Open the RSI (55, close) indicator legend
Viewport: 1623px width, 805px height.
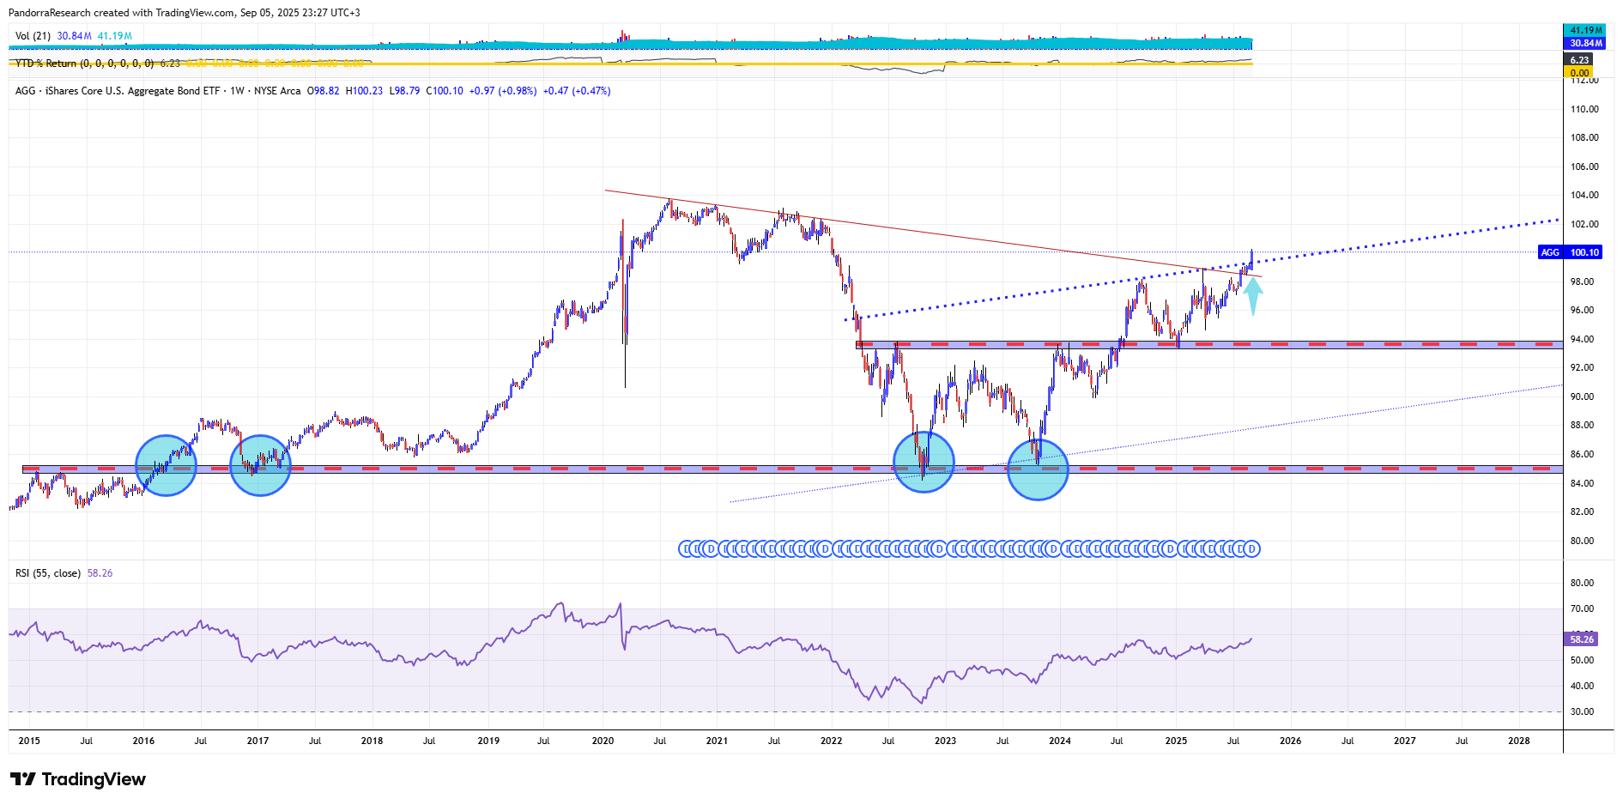[x=48, y=573]
